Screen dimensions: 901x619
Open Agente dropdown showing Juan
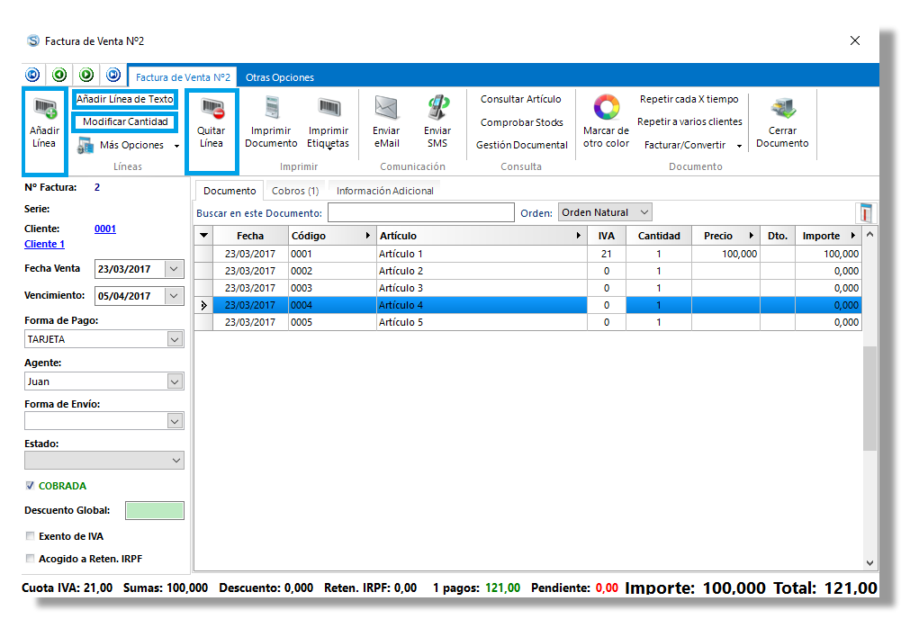(176, 381)
